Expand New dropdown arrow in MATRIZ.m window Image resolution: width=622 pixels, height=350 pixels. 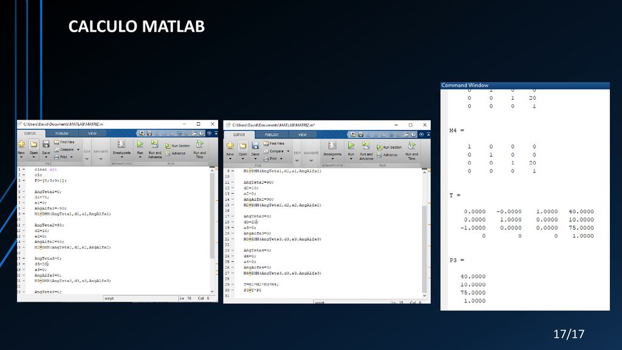pyautogui.click(x=21, y=157)
